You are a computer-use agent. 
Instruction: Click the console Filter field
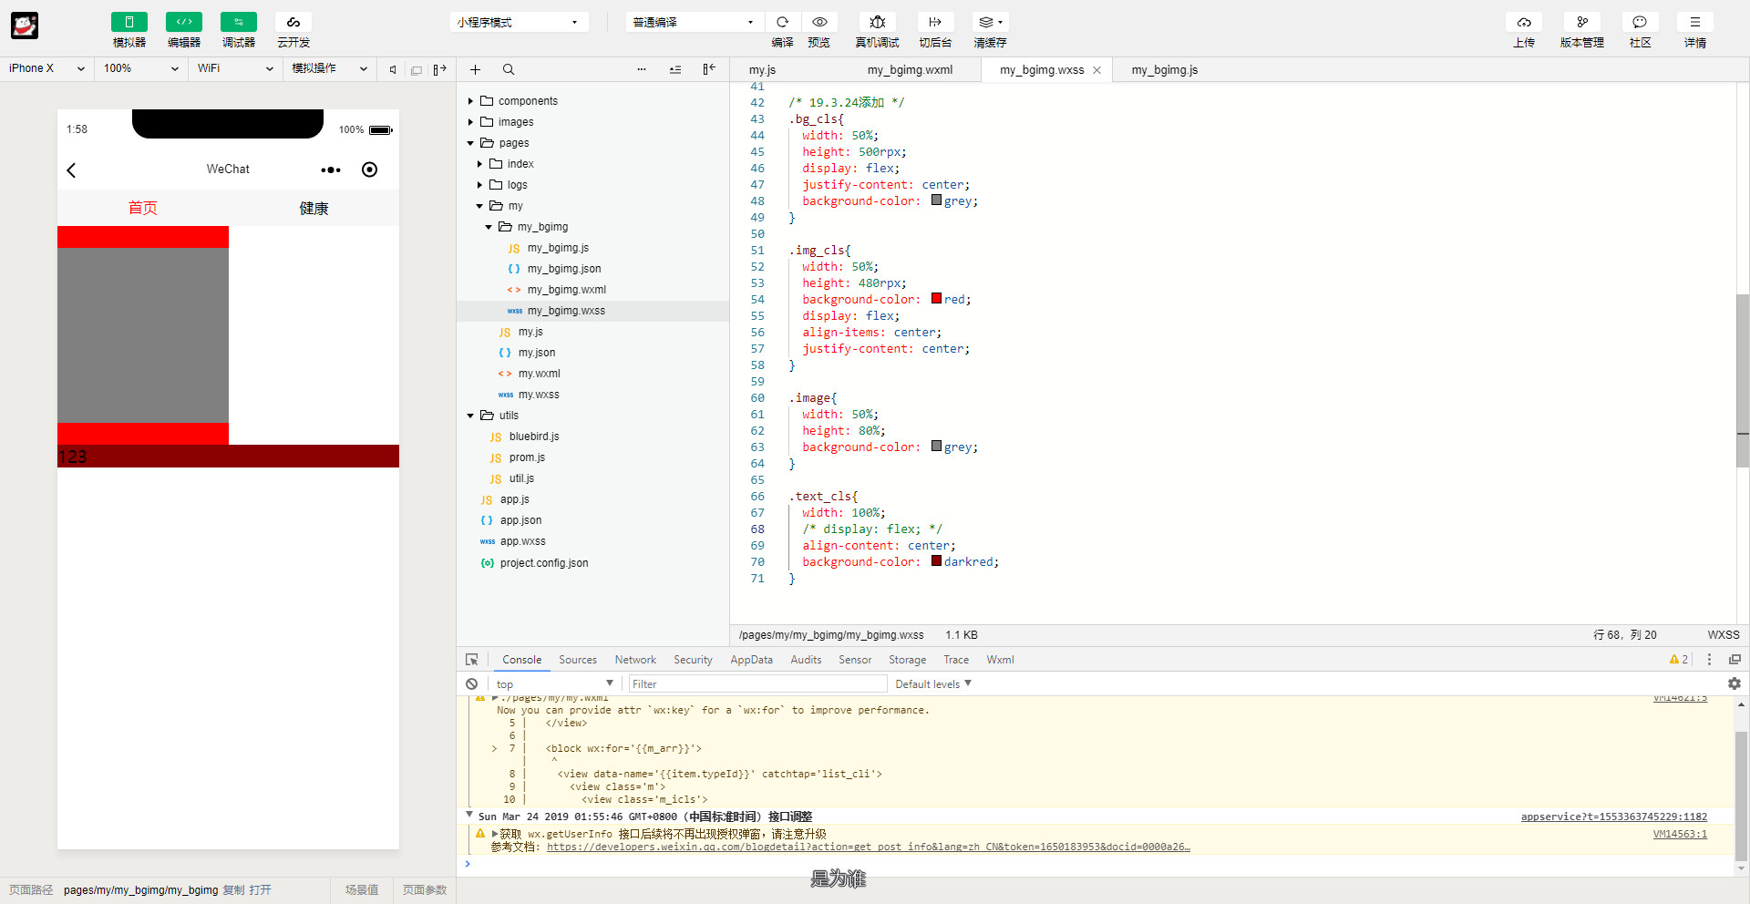pyautogui.click(x=757, y=684)
